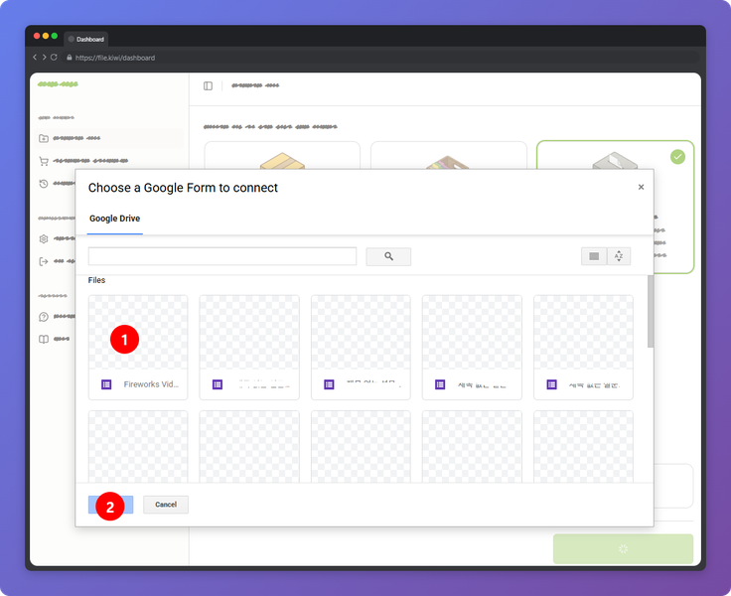
Task: Click the browser forward arrow
Action: coord(44,57)
